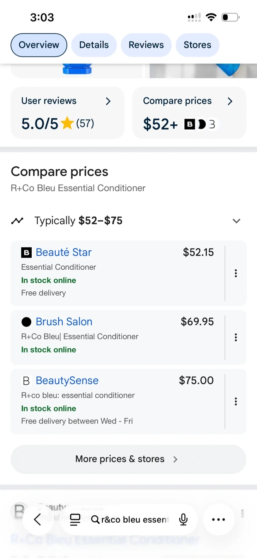
Task: Open options menu for Brush Salon listing
Action: pos(235,337)
